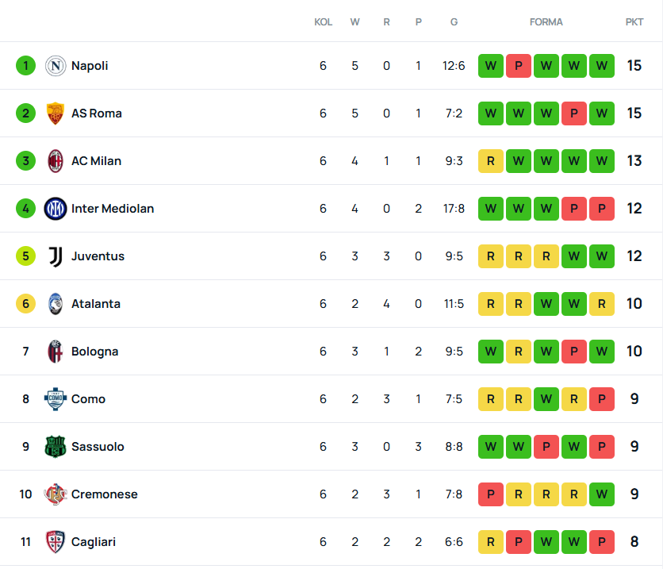Open the Inter Mediolan team link
This screenshot has width=663, height=569.
[x=113, y=209]
